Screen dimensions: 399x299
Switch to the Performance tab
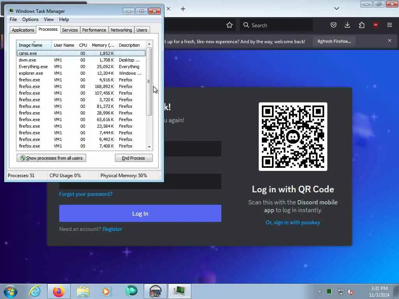point(94,30)
